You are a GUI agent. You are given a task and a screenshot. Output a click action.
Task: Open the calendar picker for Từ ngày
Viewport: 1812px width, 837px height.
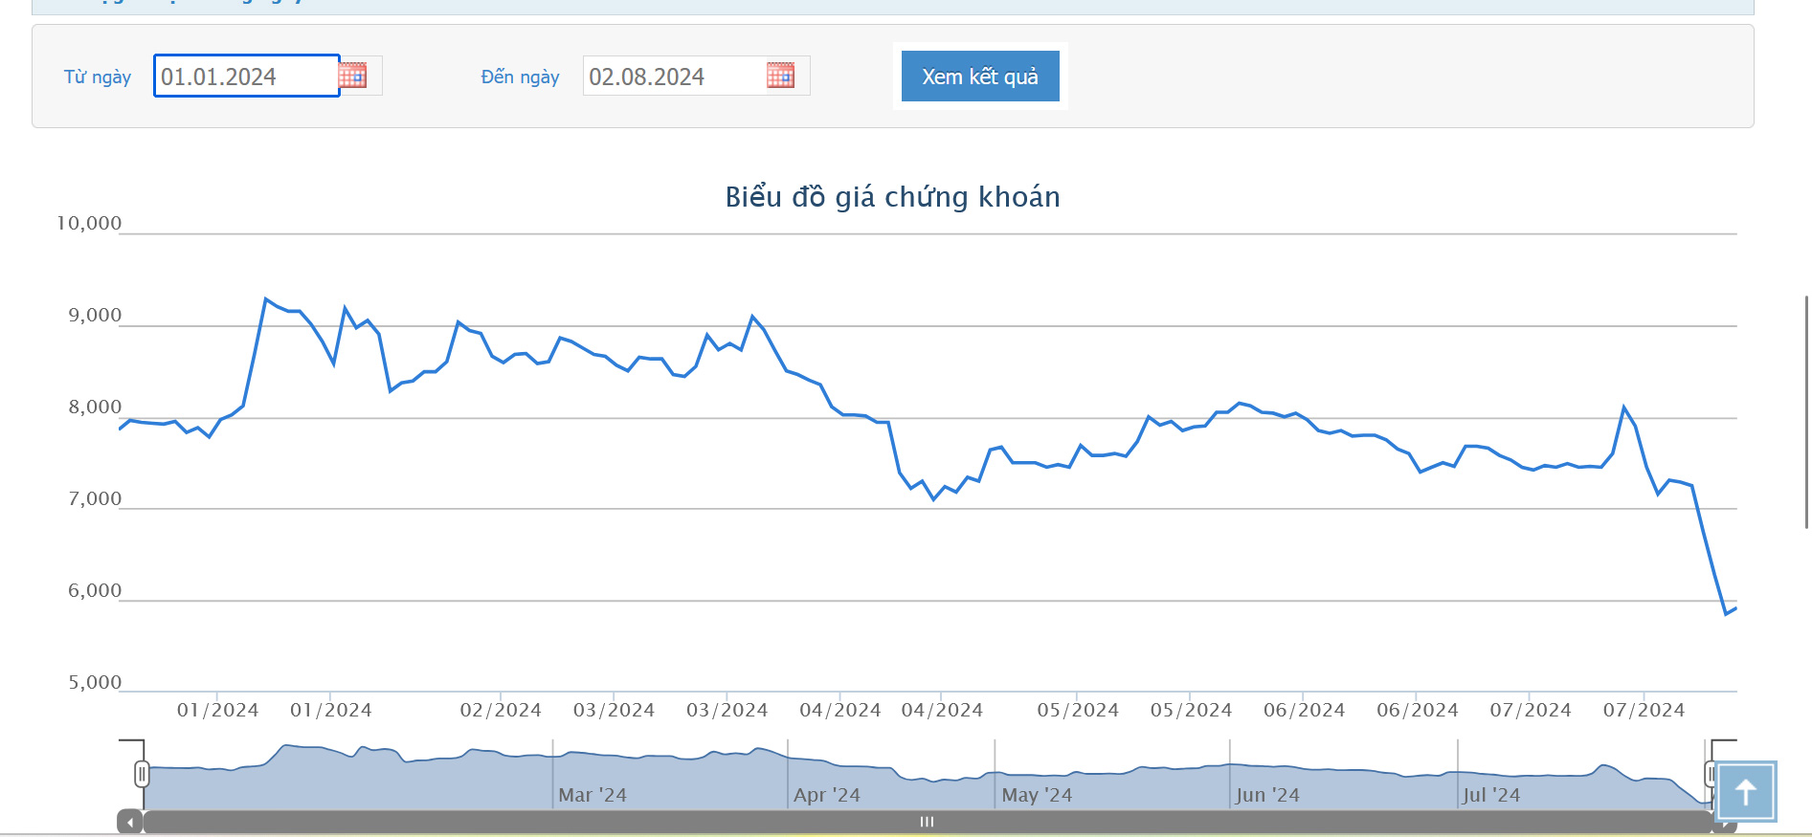pyautogui.click(x=353, y=76)
